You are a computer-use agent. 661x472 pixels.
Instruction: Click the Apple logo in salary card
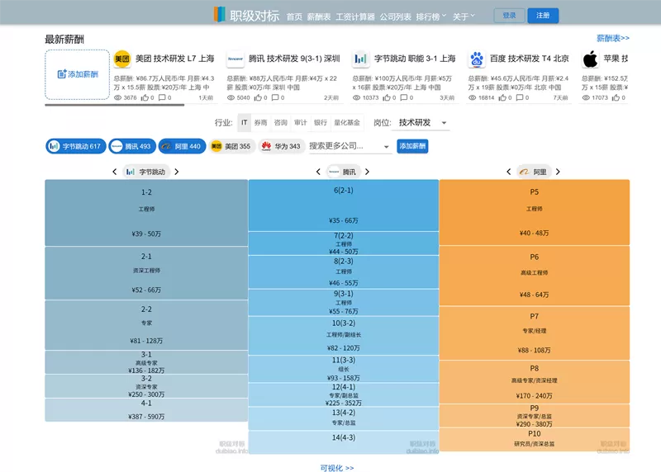(x=590, y=59)
